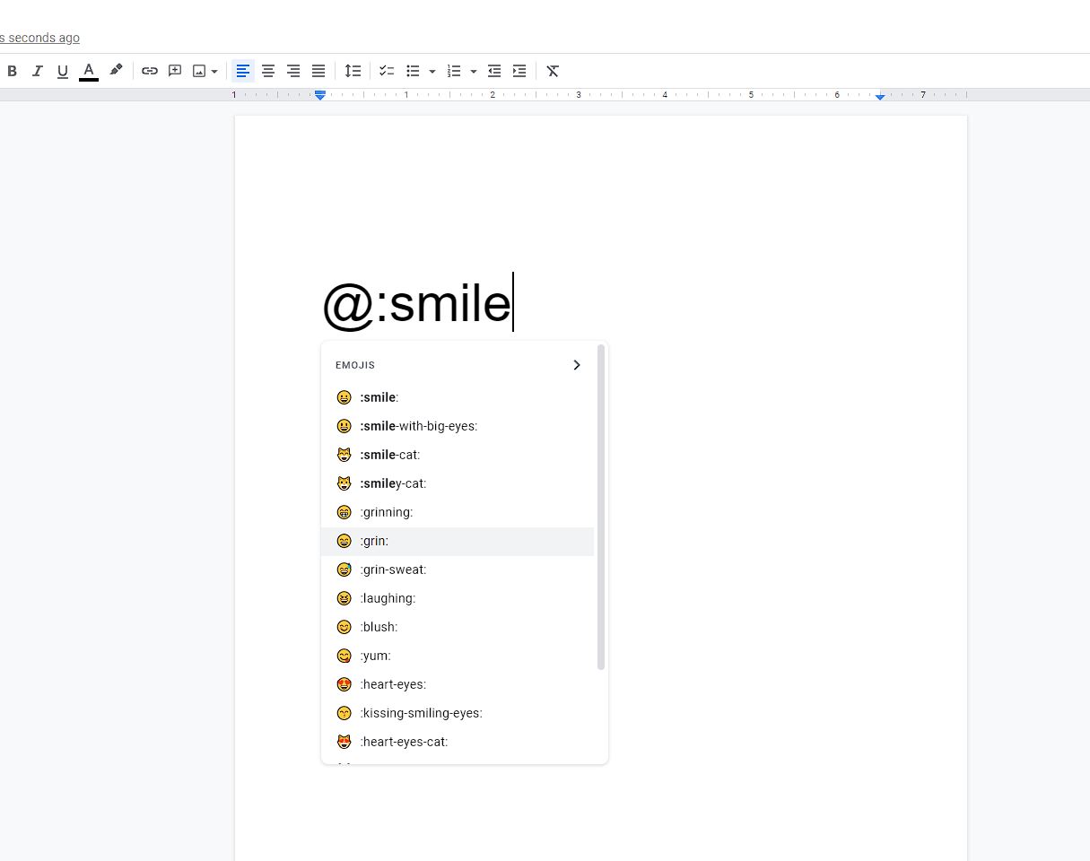Screen dimensions: 1090x861
Task: Open line and paragraph spacing
Action: click(x=353, y=71)
